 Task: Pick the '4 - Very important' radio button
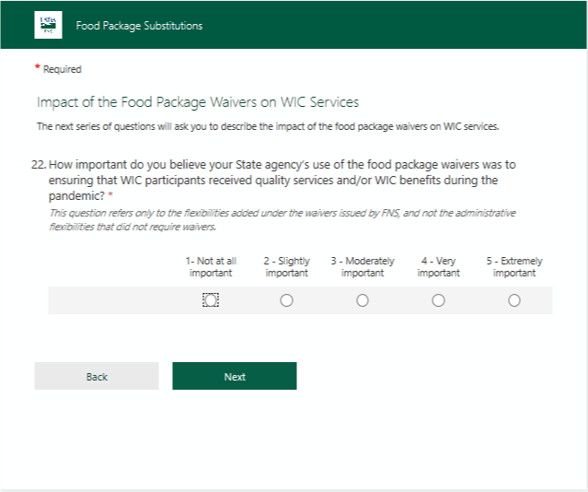point(438,300)
